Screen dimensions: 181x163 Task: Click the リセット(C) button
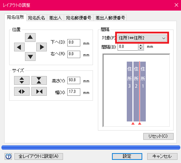pyautogui.click(x=158, y=136)
